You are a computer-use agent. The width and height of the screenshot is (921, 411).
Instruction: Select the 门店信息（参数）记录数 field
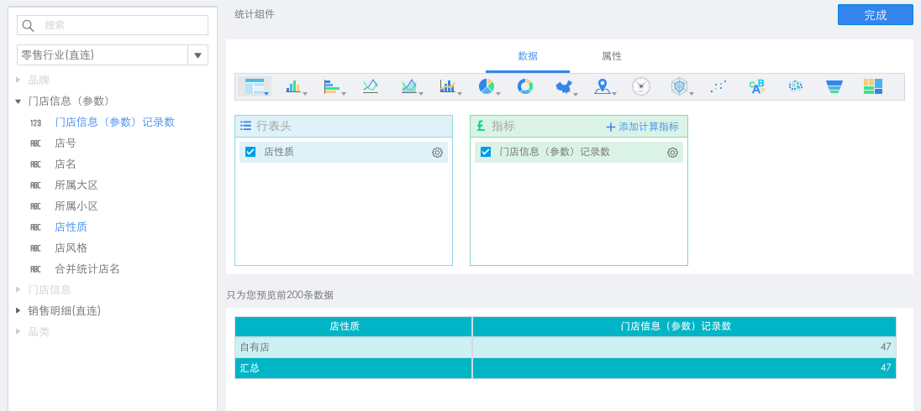pyautogui.click(x=114, y=122)
